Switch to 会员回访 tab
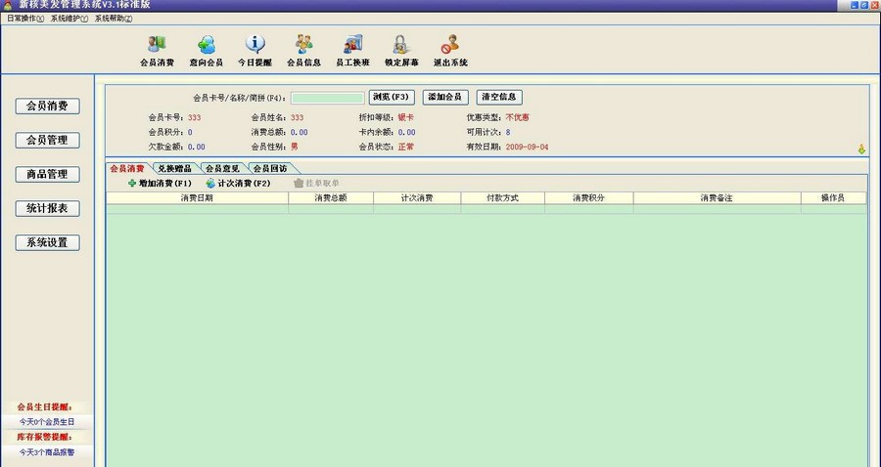Image resolution: width=881 pixels, height=467 pixels. tap(270, 168)
